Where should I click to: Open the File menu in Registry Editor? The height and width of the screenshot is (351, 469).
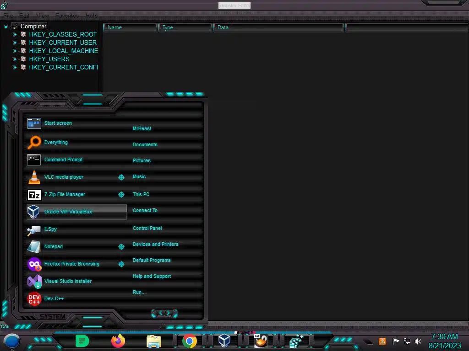pyautogui.click(x=8, y=16)
